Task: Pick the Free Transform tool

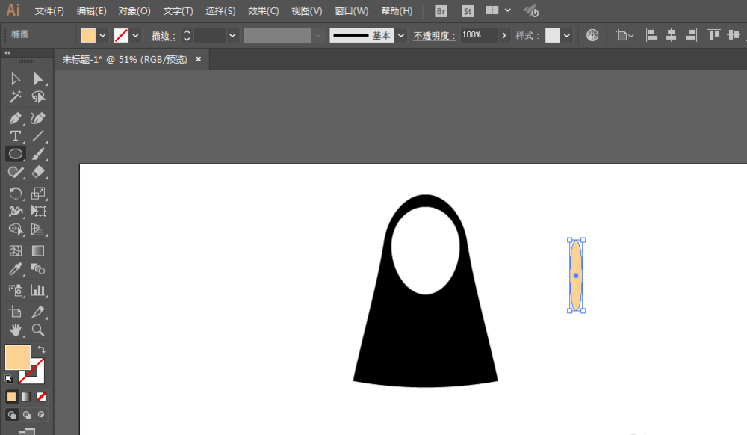Action: tap(38, 211)
